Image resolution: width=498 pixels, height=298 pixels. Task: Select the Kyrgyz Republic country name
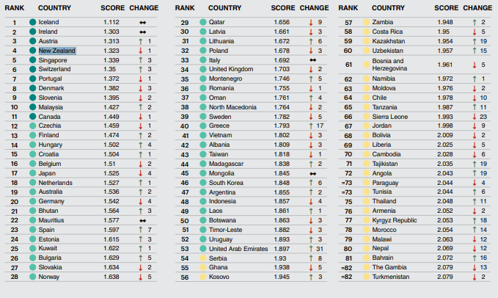395,220
